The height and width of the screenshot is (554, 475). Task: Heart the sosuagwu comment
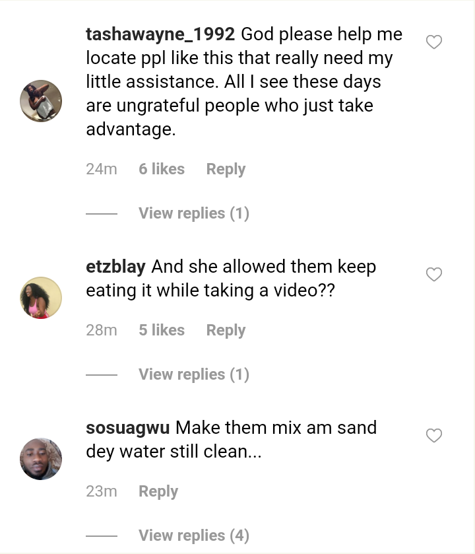433,436
